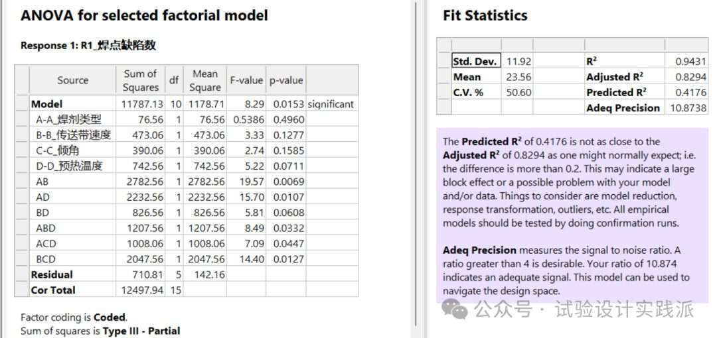This screenshot has width=717, height=338.
Task: Click the p-value column header
Action: point(285,80)
